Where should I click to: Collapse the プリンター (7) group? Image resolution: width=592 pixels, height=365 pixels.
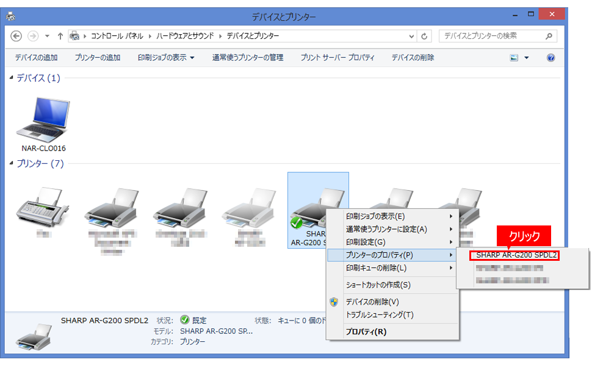pyautogui.click(x=12, y=163)
